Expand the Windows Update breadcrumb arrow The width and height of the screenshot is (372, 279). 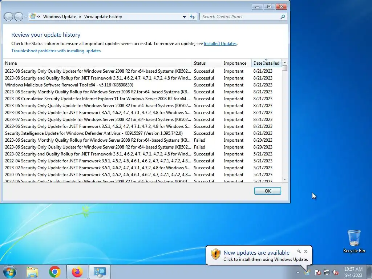point(80,17)
